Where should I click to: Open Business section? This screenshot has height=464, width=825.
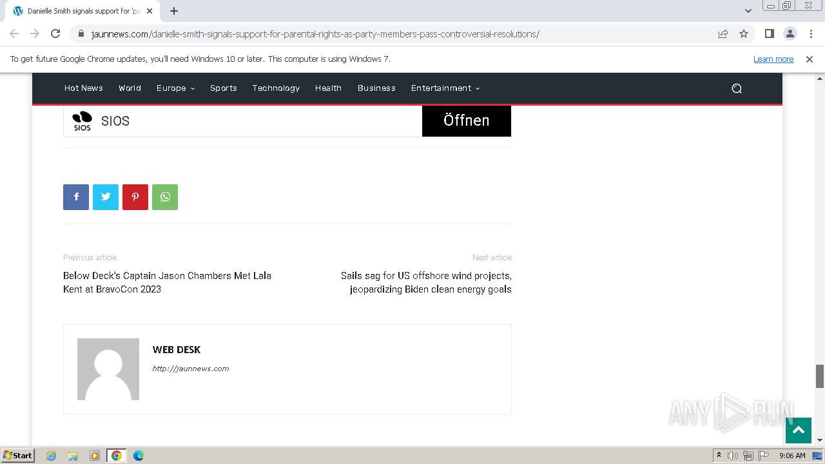pos(376,88)
